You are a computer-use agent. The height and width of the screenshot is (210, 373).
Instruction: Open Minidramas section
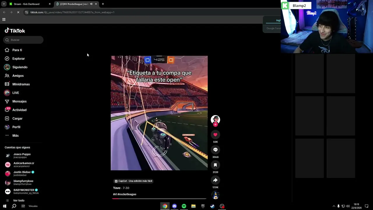point(21,84)
